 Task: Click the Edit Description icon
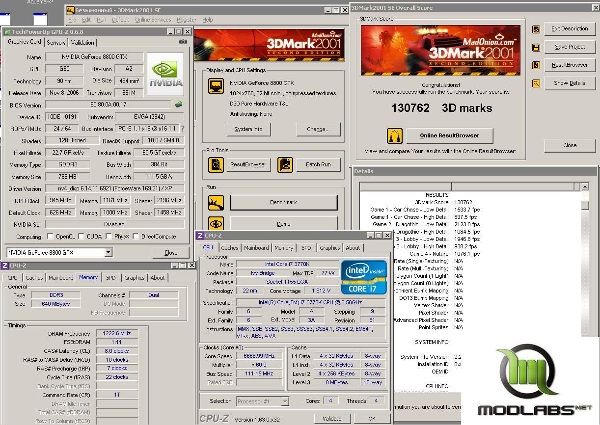click(536, 29)
